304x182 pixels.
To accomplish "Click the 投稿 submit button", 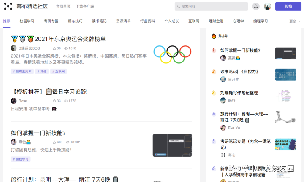I will click(288, 6).
